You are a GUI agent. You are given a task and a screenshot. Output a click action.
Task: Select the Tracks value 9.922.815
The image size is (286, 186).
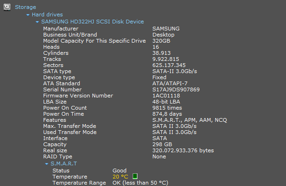coord(166,59)
